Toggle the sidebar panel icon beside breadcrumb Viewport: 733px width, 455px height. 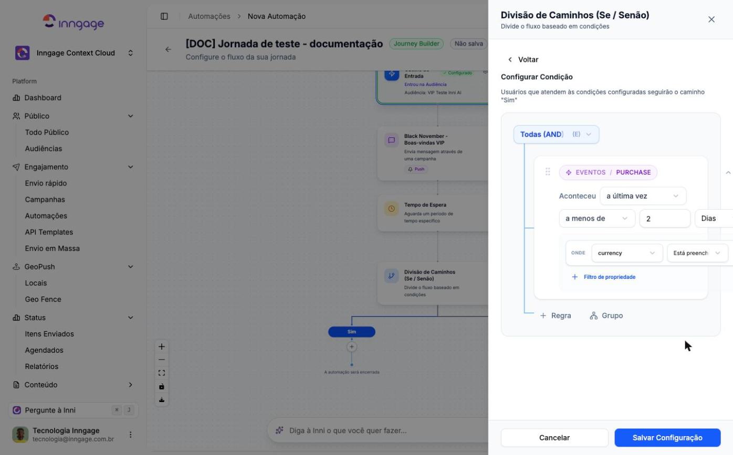point(164,16)
